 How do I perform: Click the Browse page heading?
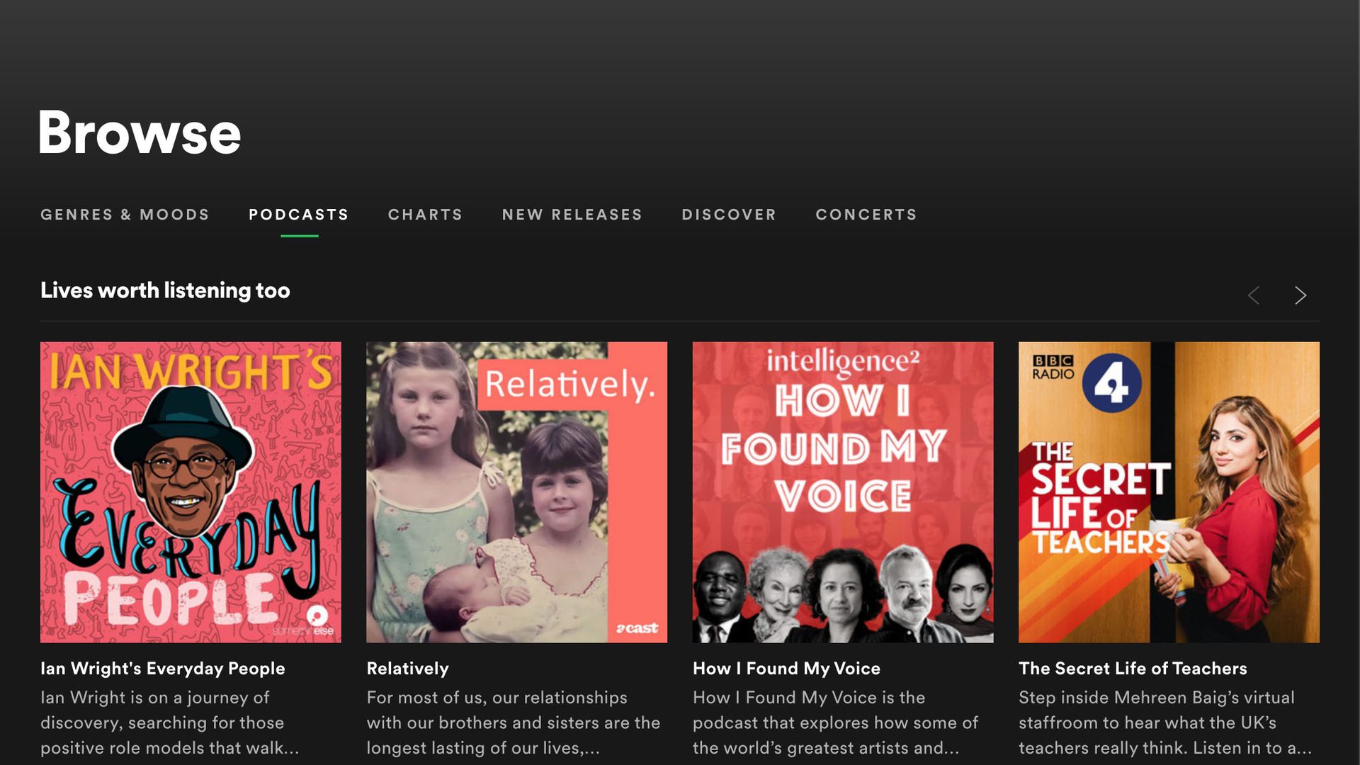[x=140, y=133]
